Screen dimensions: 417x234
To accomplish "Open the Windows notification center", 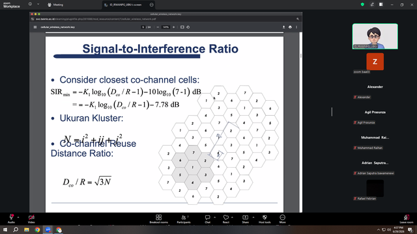I will pos(410,229).
